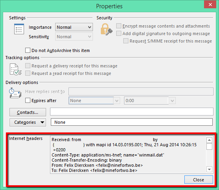Toggle Request a delivery receipt checkbox
The width and height of the screenshot is (219, 190).
(x=28, y=66)
